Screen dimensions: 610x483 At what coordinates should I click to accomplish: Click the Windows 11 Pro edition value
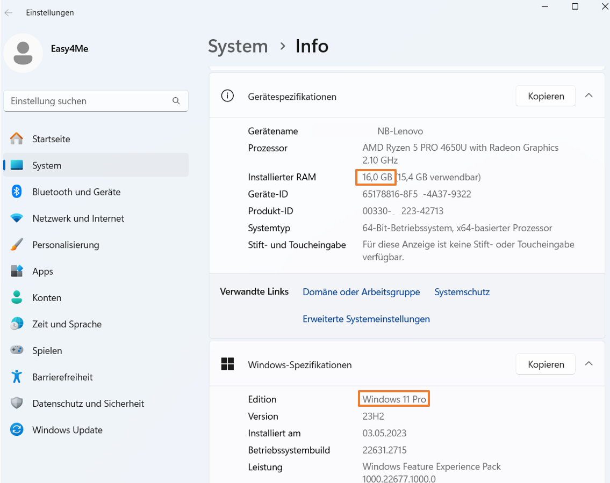(x=394, y=399)
